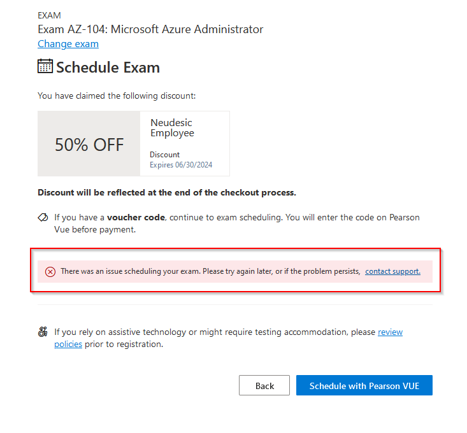Click the Discount label above the expiry date

point(164,155)
